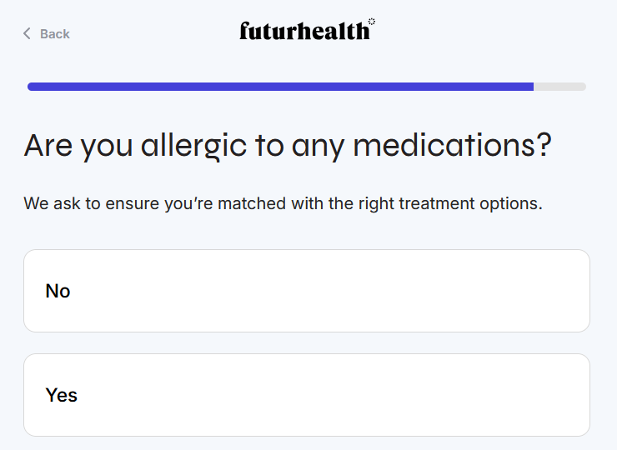Click the sparkle icon beside futurhealth logo
Viewport: 617px width, 450px height.
click(x=372, y=22)
